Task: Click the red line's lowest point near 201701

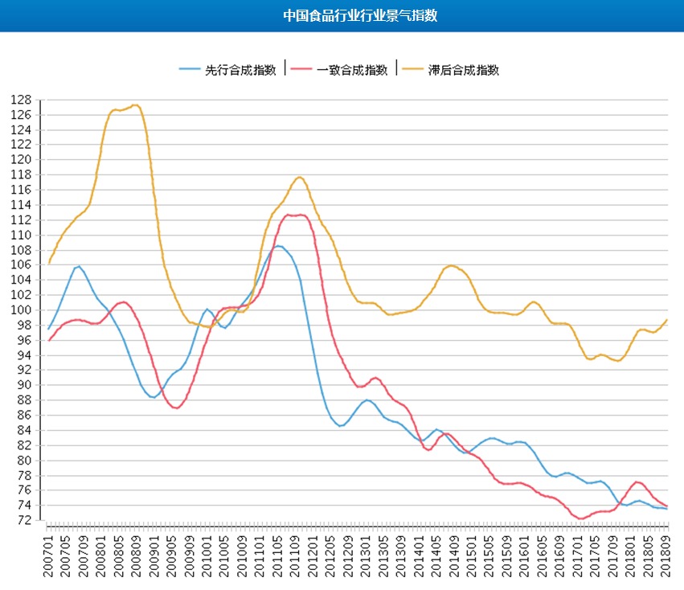Action: click(580, 518)
